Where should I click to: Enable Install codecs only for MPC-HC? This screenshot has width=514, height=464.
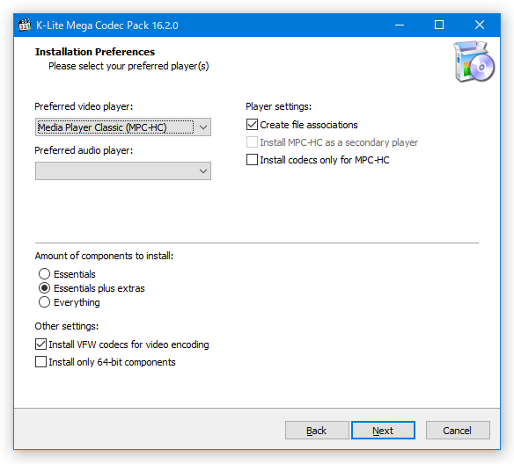click(x=252, y=160)
